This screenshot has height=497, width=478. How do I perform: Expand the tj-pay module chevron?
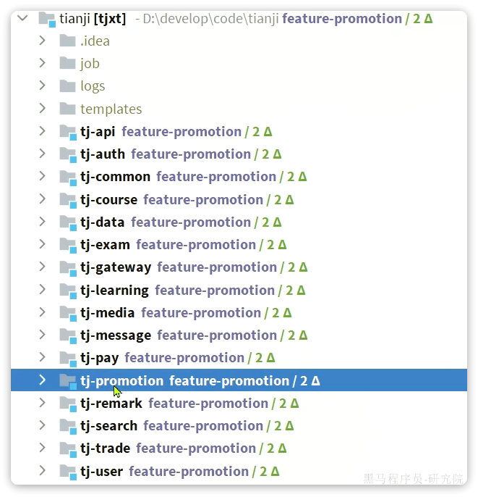click(42, 357)
